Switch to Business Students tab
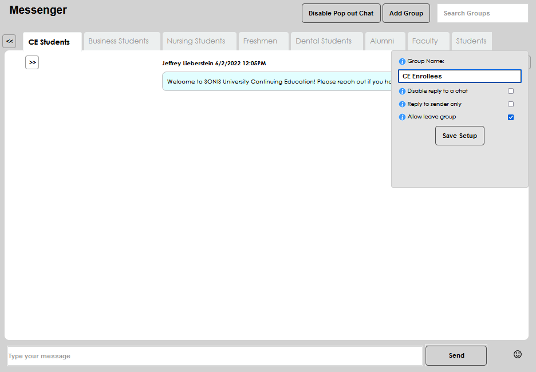This screenshot has width=536, height=372. coord(122,41)
